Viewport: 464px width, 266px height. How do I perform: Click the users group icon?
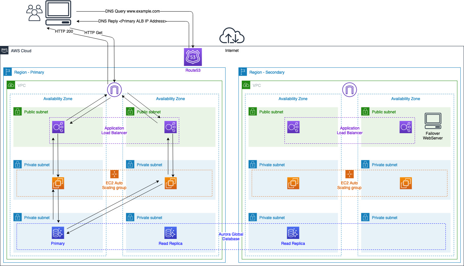point(34,13)
